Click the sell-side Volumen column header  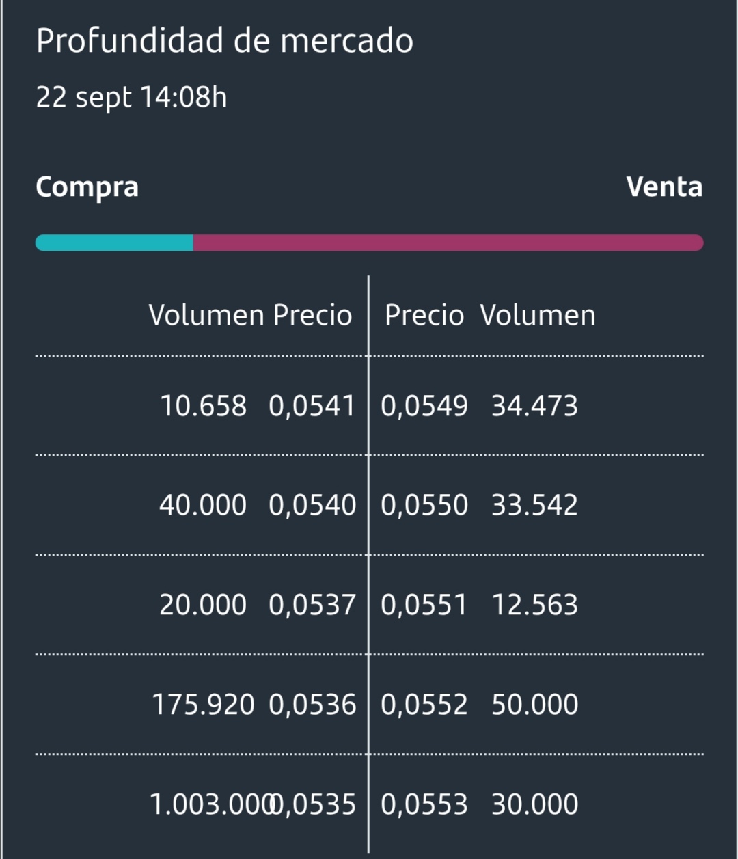(538, 315)
